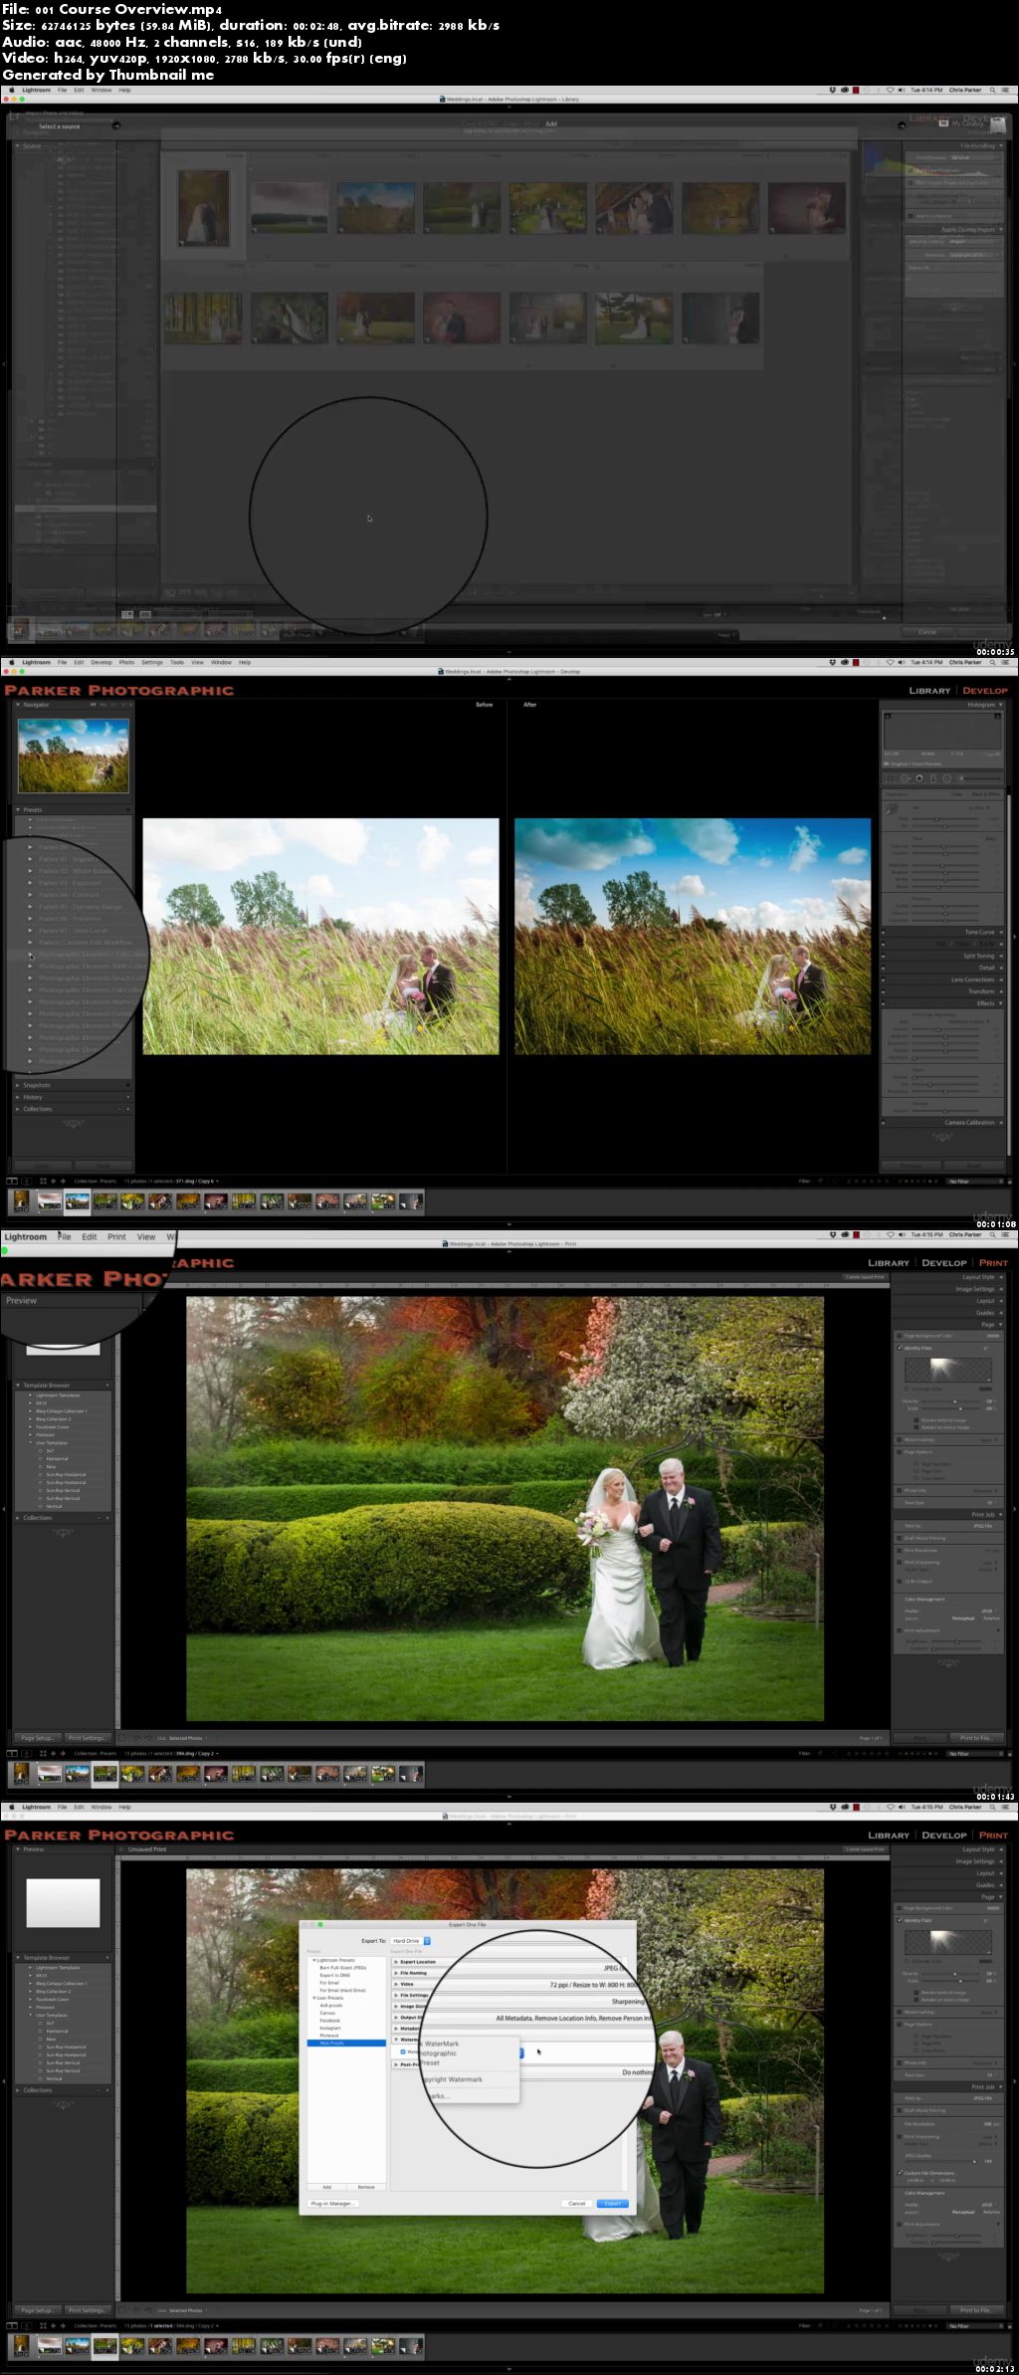The height and width of the screenshot is (2375, 1019).
Task: Toggle Watermark checkbox in Export dialog
Action: pos(403,2051)
